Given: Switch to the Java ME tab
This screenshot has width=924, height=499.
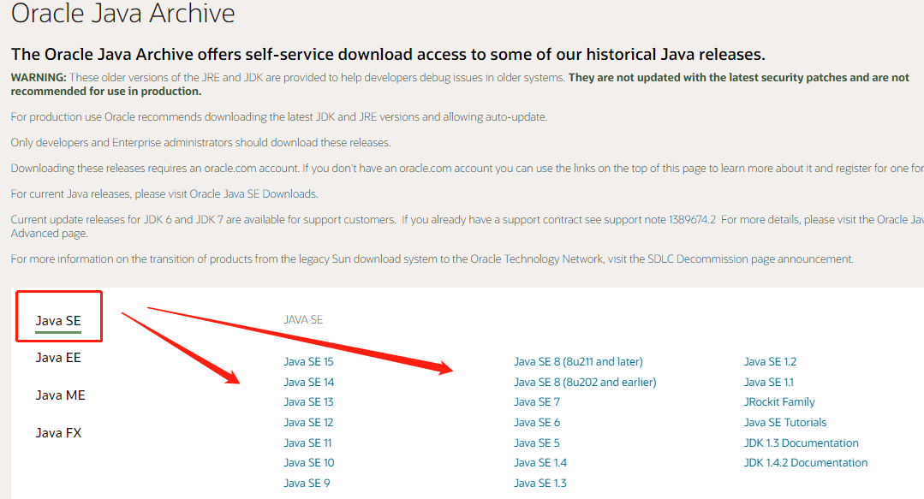Looking at the screenshot, I should pos(60,395).
